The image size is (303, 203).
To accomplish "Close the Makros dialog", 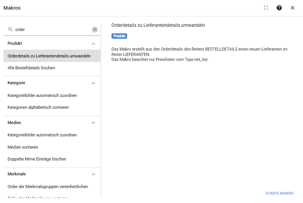I will pyautogui.click(x=293, y=8).
